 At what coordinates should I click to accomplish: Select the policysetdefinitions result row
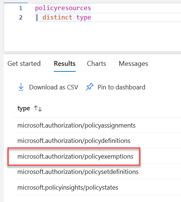pos(97,172)
